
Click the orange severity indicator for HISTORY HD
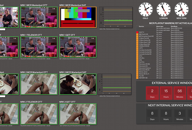(x=137, y=78)
